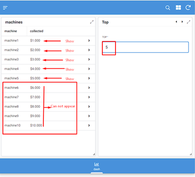Click the $7.000 collected value

point(35,97)
